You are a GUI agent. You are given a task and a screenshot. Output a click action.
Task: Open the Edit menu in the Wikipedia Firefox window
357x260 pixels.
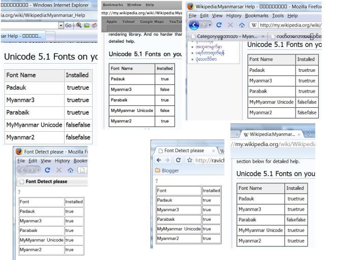pyautogui.click(x=204, y=16)
